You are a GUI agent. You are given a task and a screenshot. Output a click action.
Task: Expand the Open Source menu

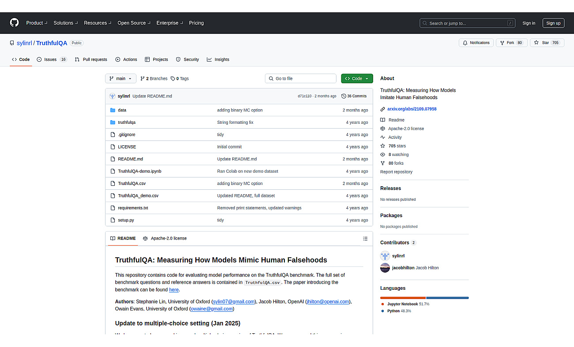point(134,23)
